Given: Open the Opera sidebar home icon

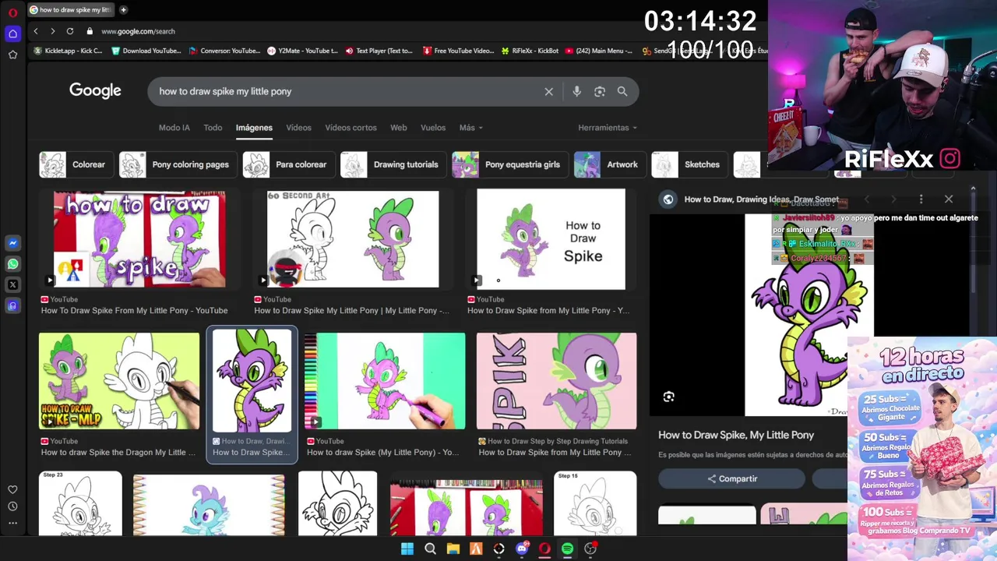Looking at the screenshot, I should click(12, 34).
